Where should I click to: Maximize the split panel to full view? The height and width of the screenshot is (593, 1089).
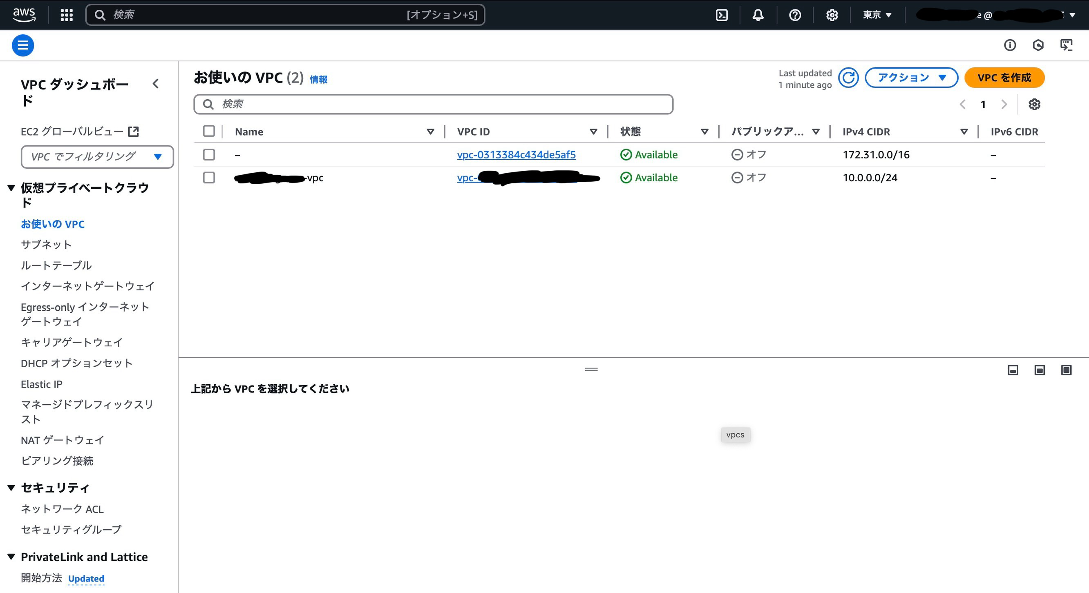click(1066, 370)
